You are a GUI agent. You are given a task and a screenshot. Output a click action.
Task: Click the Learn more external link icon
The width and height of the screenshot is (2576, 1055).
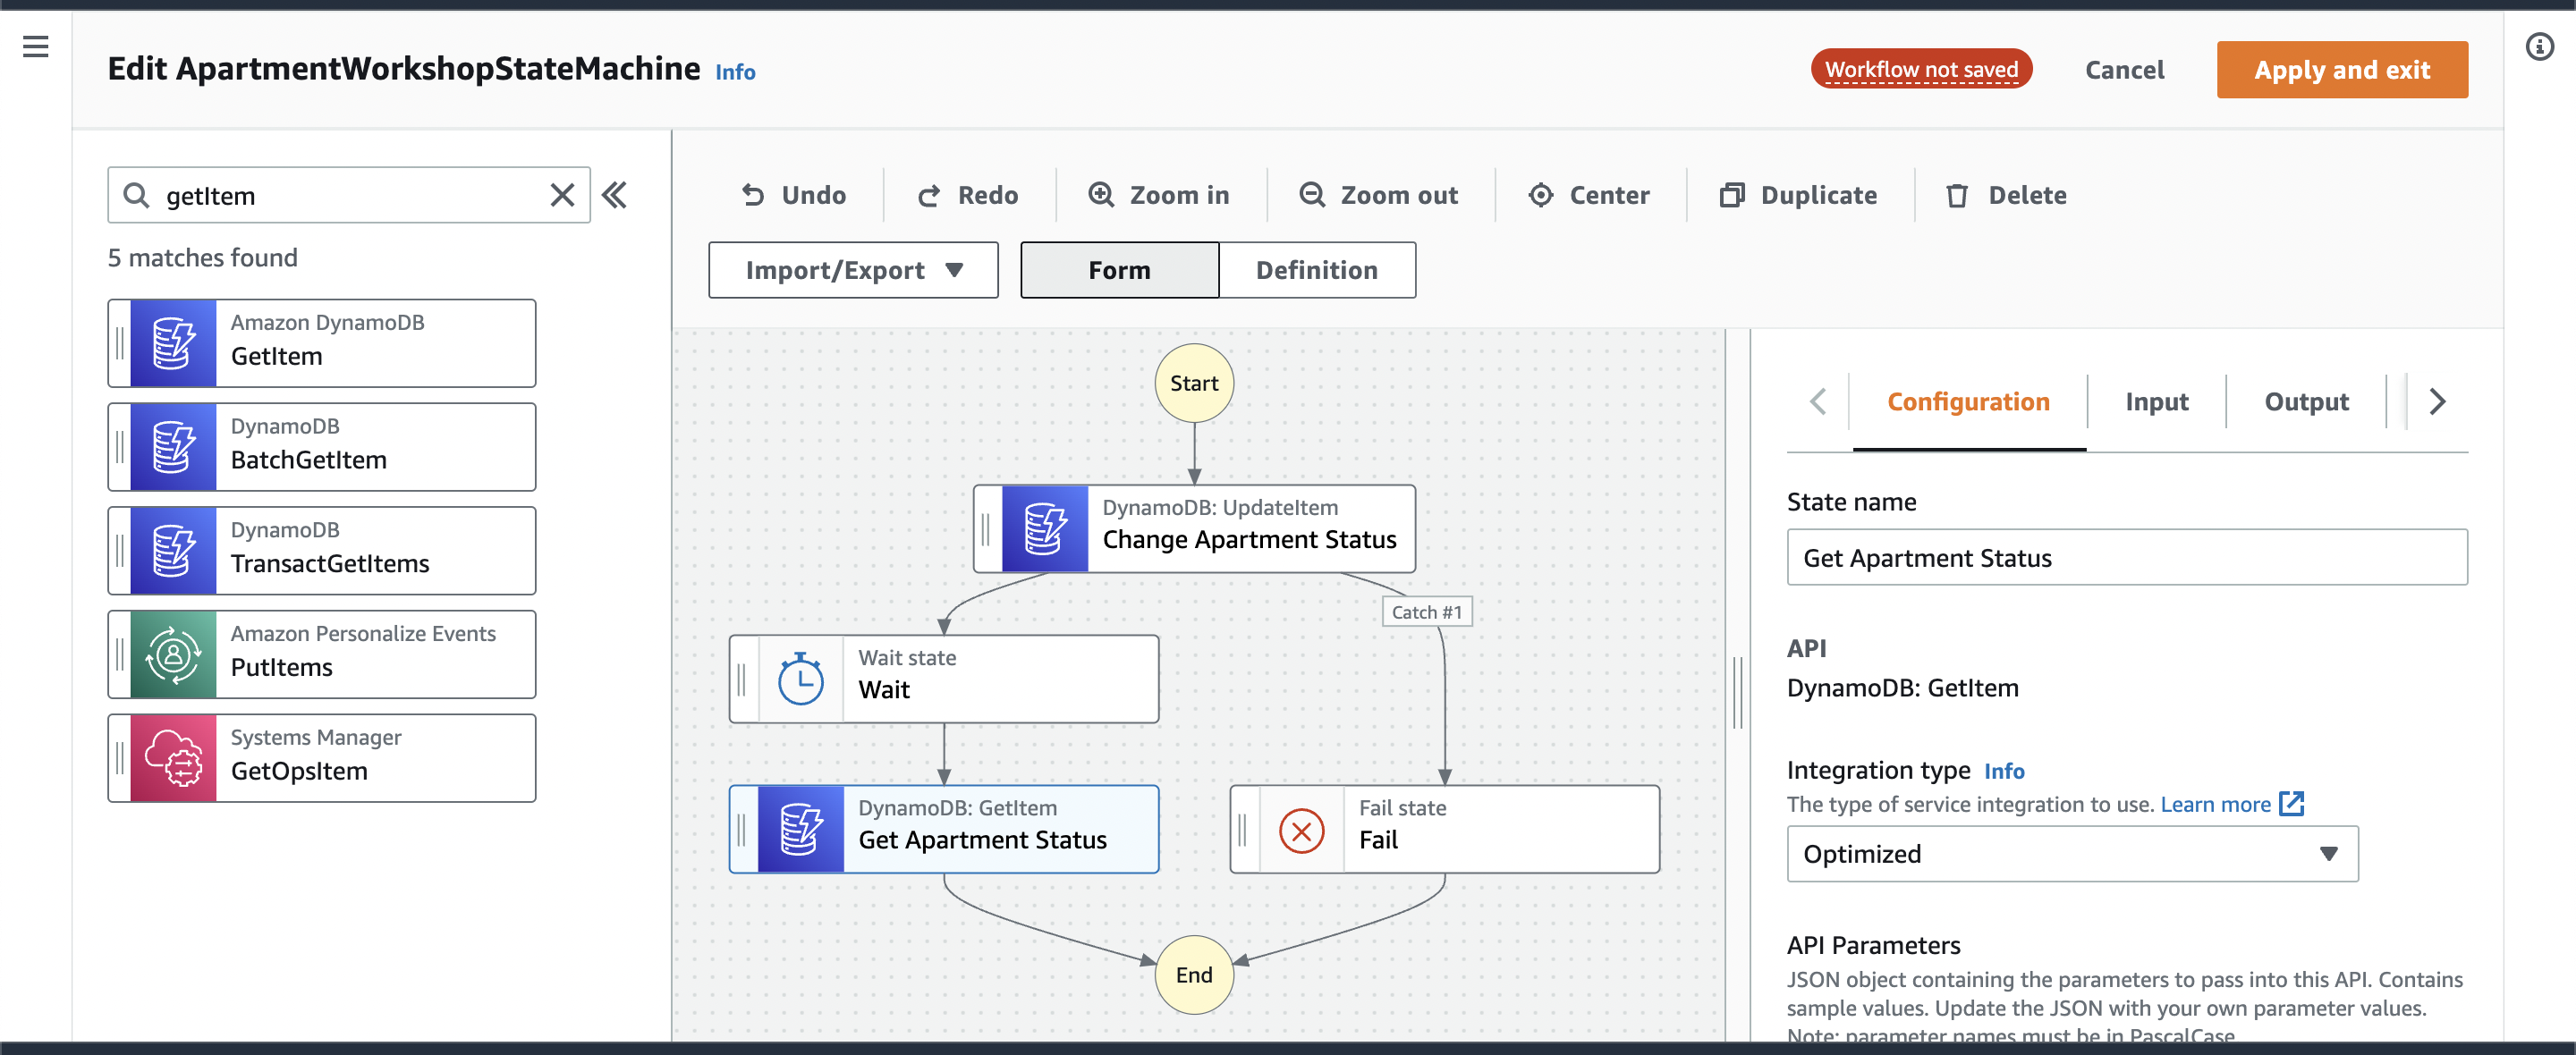click(2291, 804)
